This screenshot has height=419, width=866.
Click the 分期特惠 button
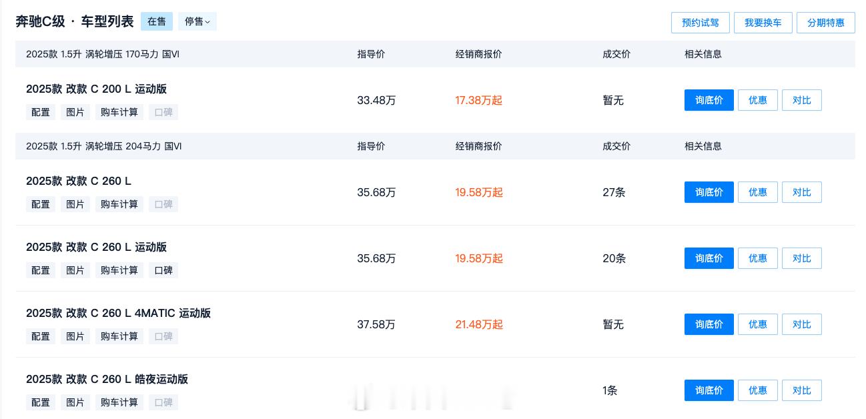[826, 23]
